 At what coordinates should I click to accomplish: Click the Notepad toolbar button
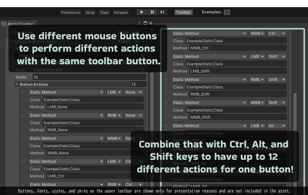pyautogui.click(x=121, y=12)
